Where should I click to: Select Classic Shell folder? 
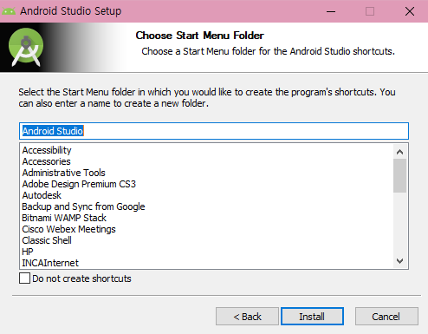coord(47,240)
